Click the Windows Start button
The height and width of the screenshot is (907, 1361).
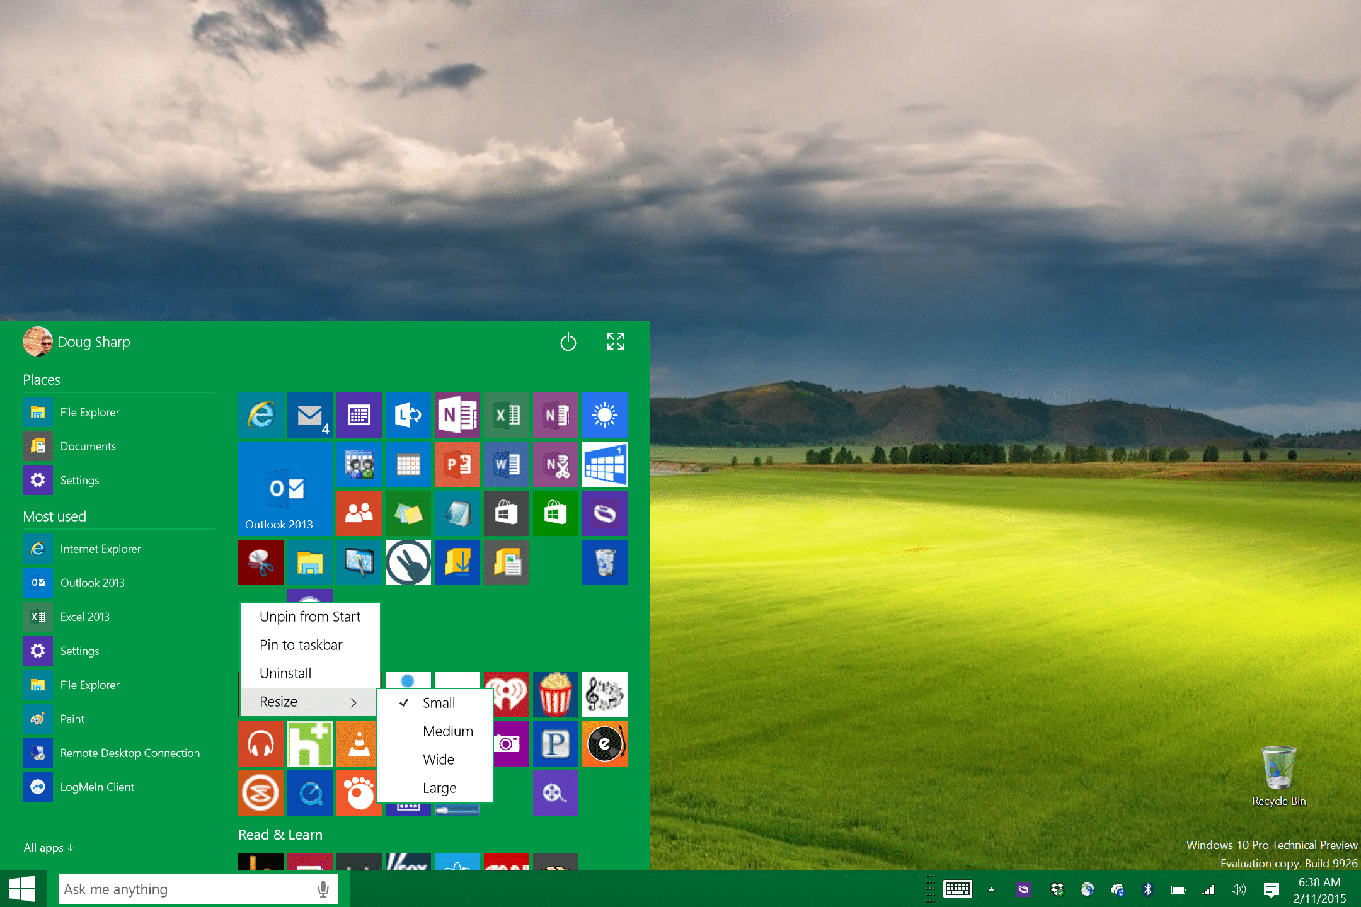pos(23,889)
